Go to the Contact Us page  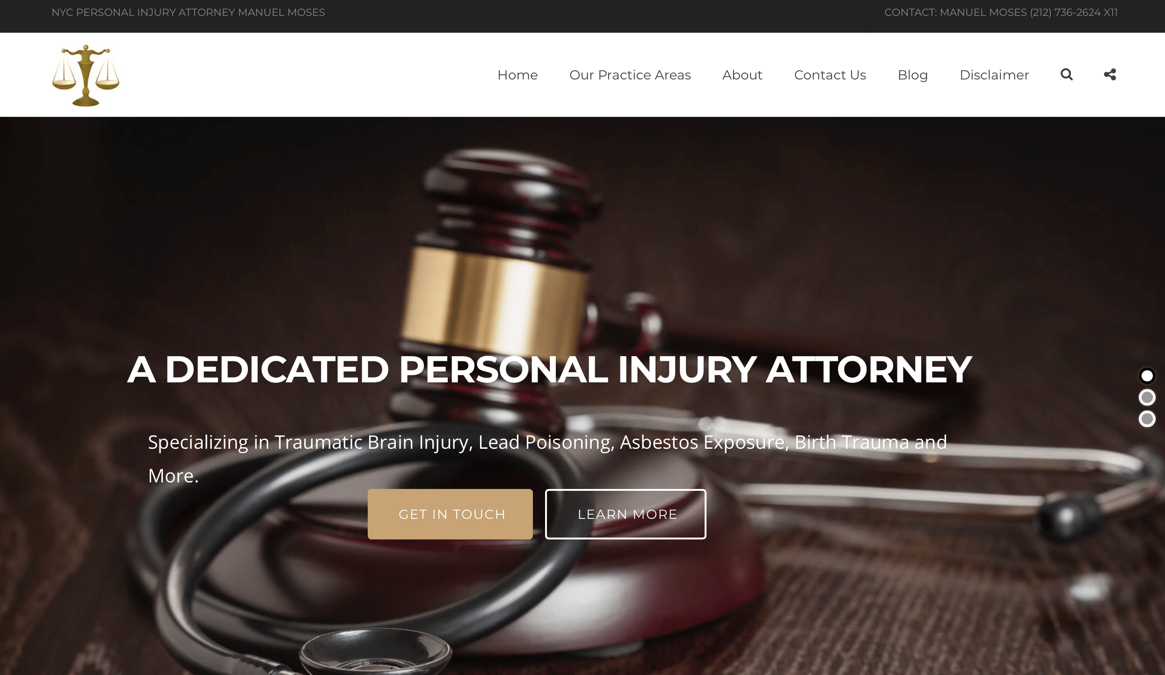point(830,75)
